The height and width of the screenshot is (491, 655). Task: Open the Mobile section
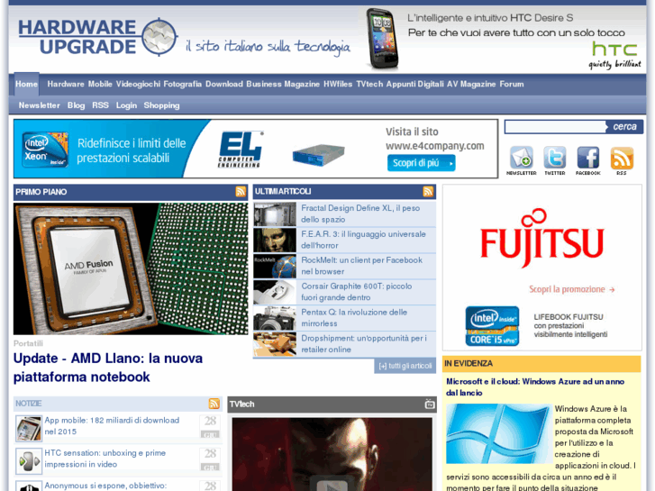click(x=100, y=84)
